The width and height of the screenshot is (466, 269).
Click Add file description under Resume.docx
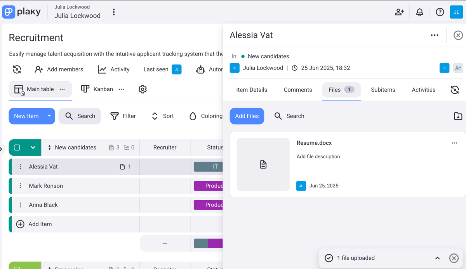[318, 156]
